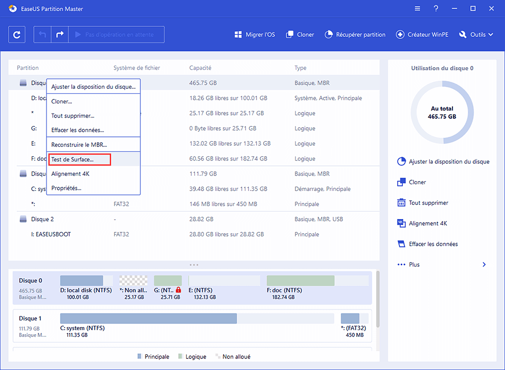Click the Disque 1 drive icon in list
Screen dimensions: 505x370
click(23, 174)
